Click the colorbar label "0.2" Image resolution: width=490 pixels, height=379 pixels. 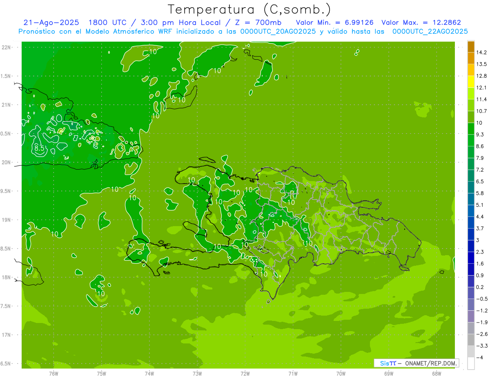480,287
